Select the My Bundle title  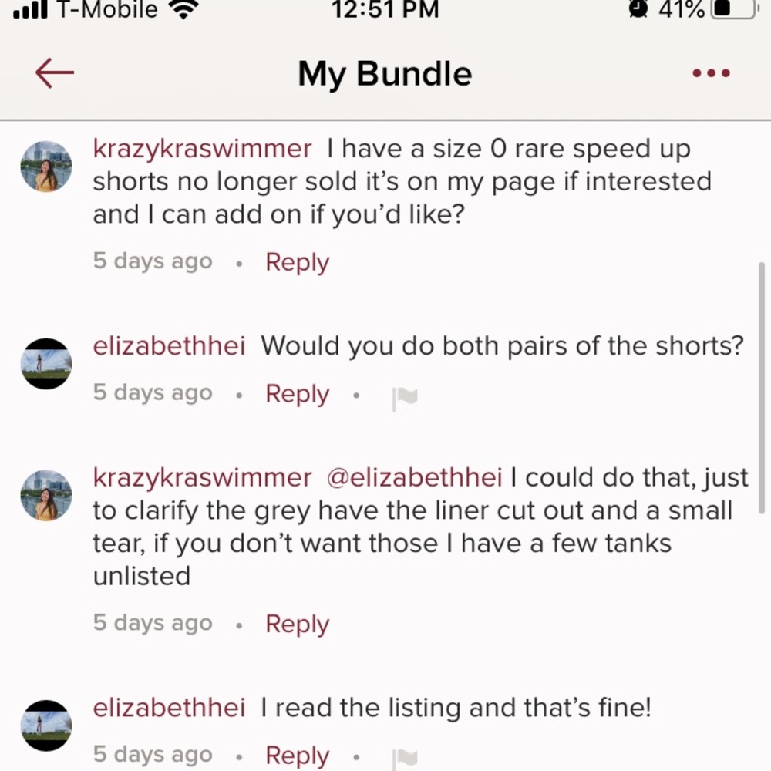click(384, 73)
